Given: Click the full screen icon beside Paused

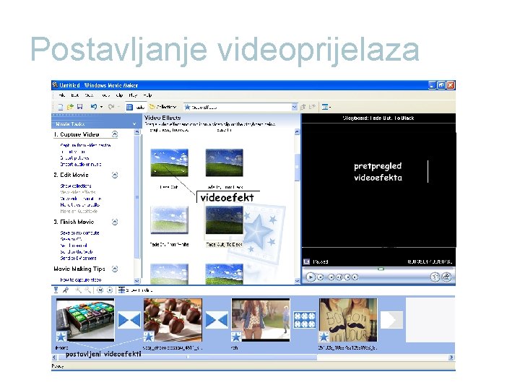Looking at the screenshot, I should coord(306,262).
